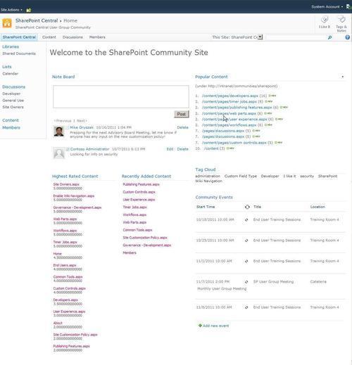
Task: Open /content/pages/custom controls.aspx link
Action: [234, 143]
